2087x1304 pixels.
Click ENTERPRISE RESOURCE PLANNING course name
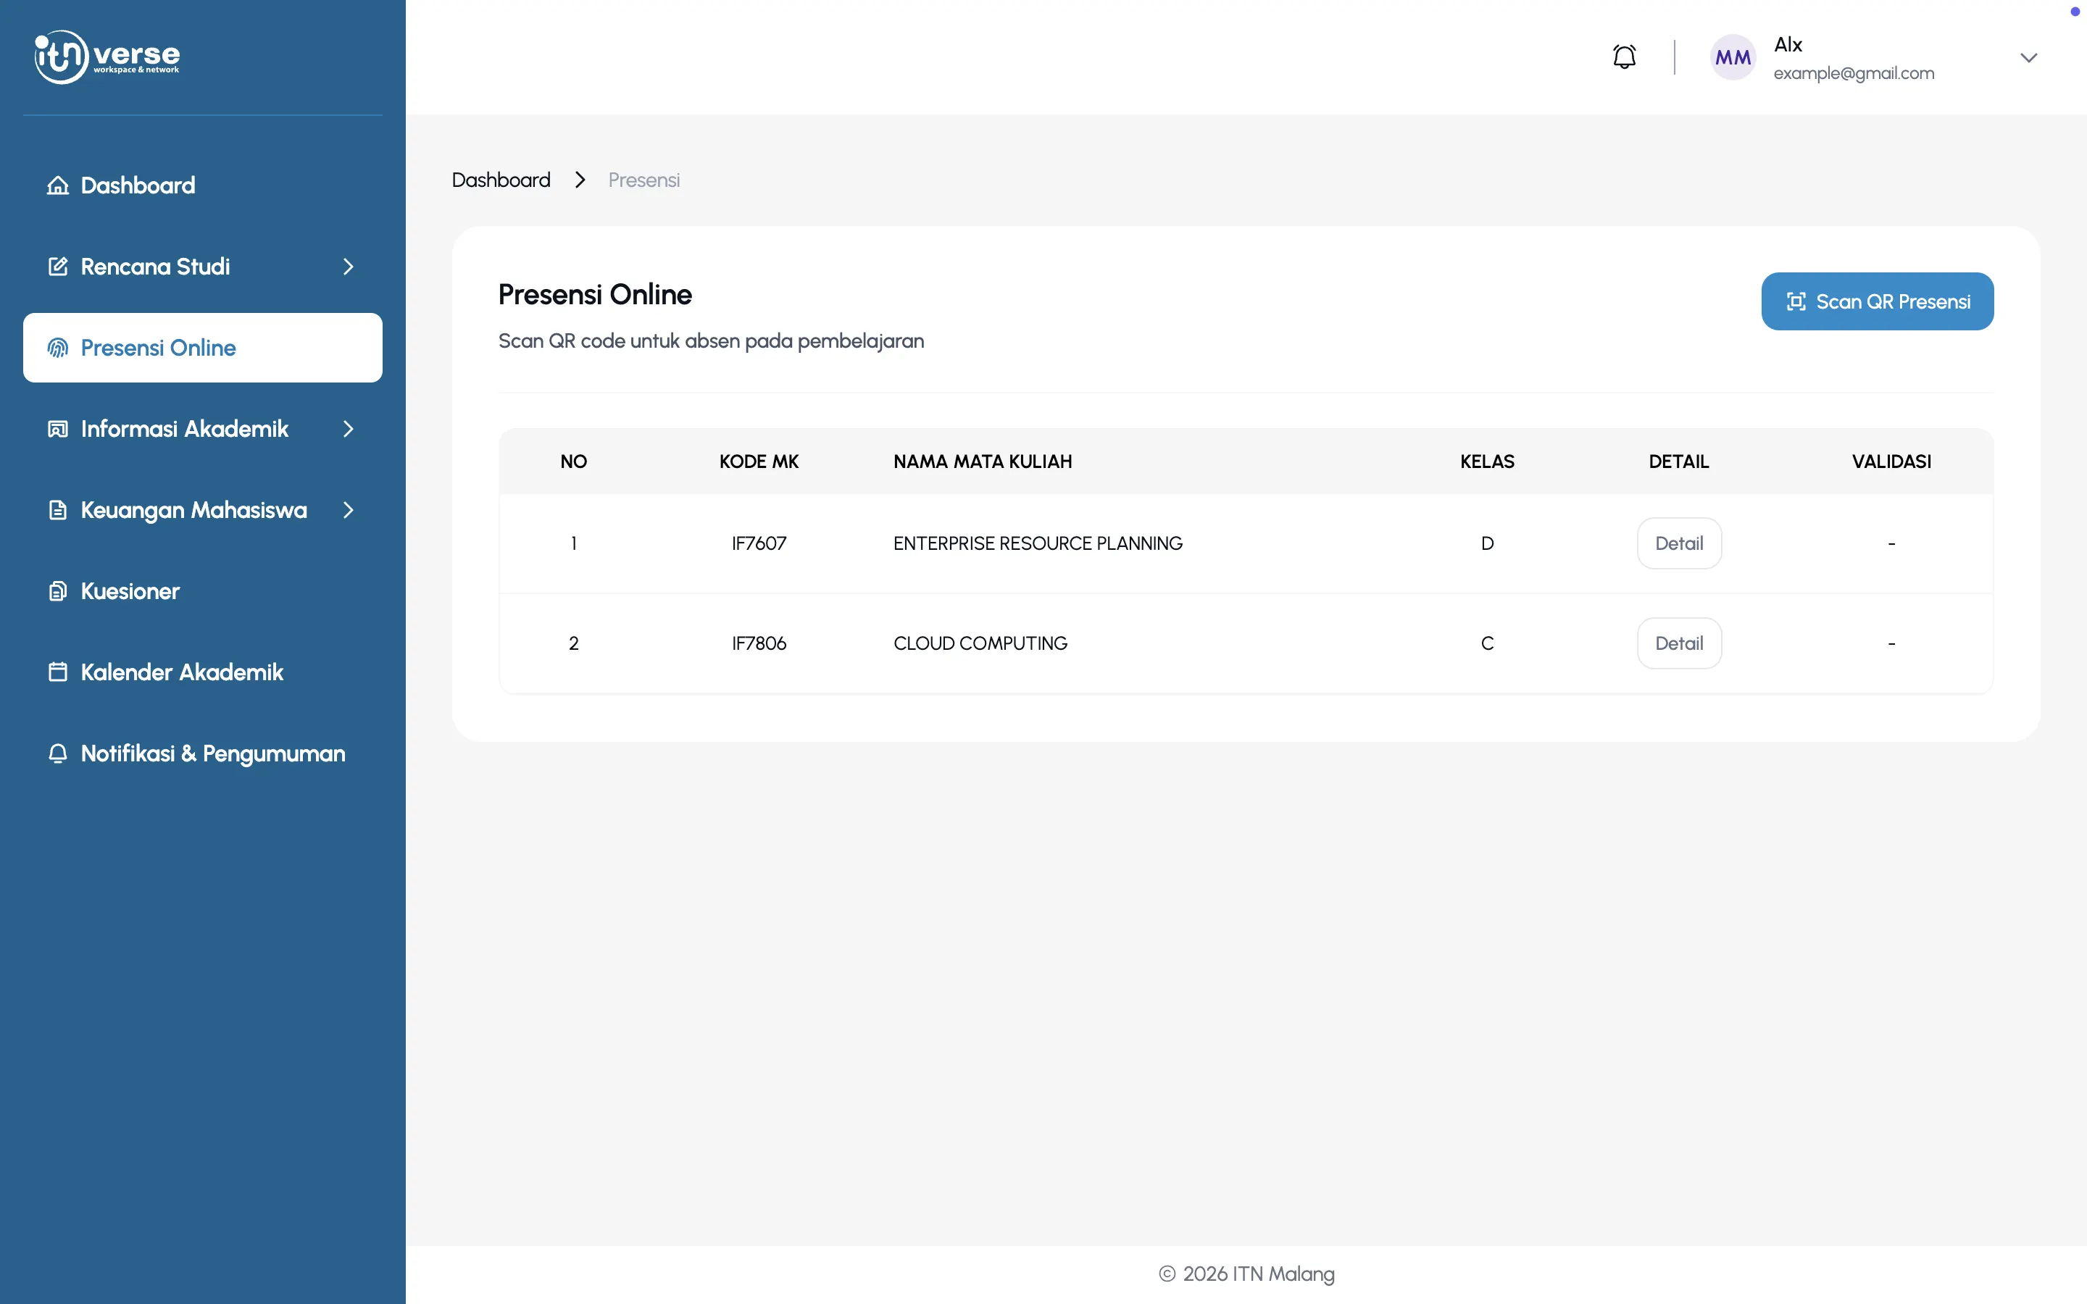(x=1038, y=543)
